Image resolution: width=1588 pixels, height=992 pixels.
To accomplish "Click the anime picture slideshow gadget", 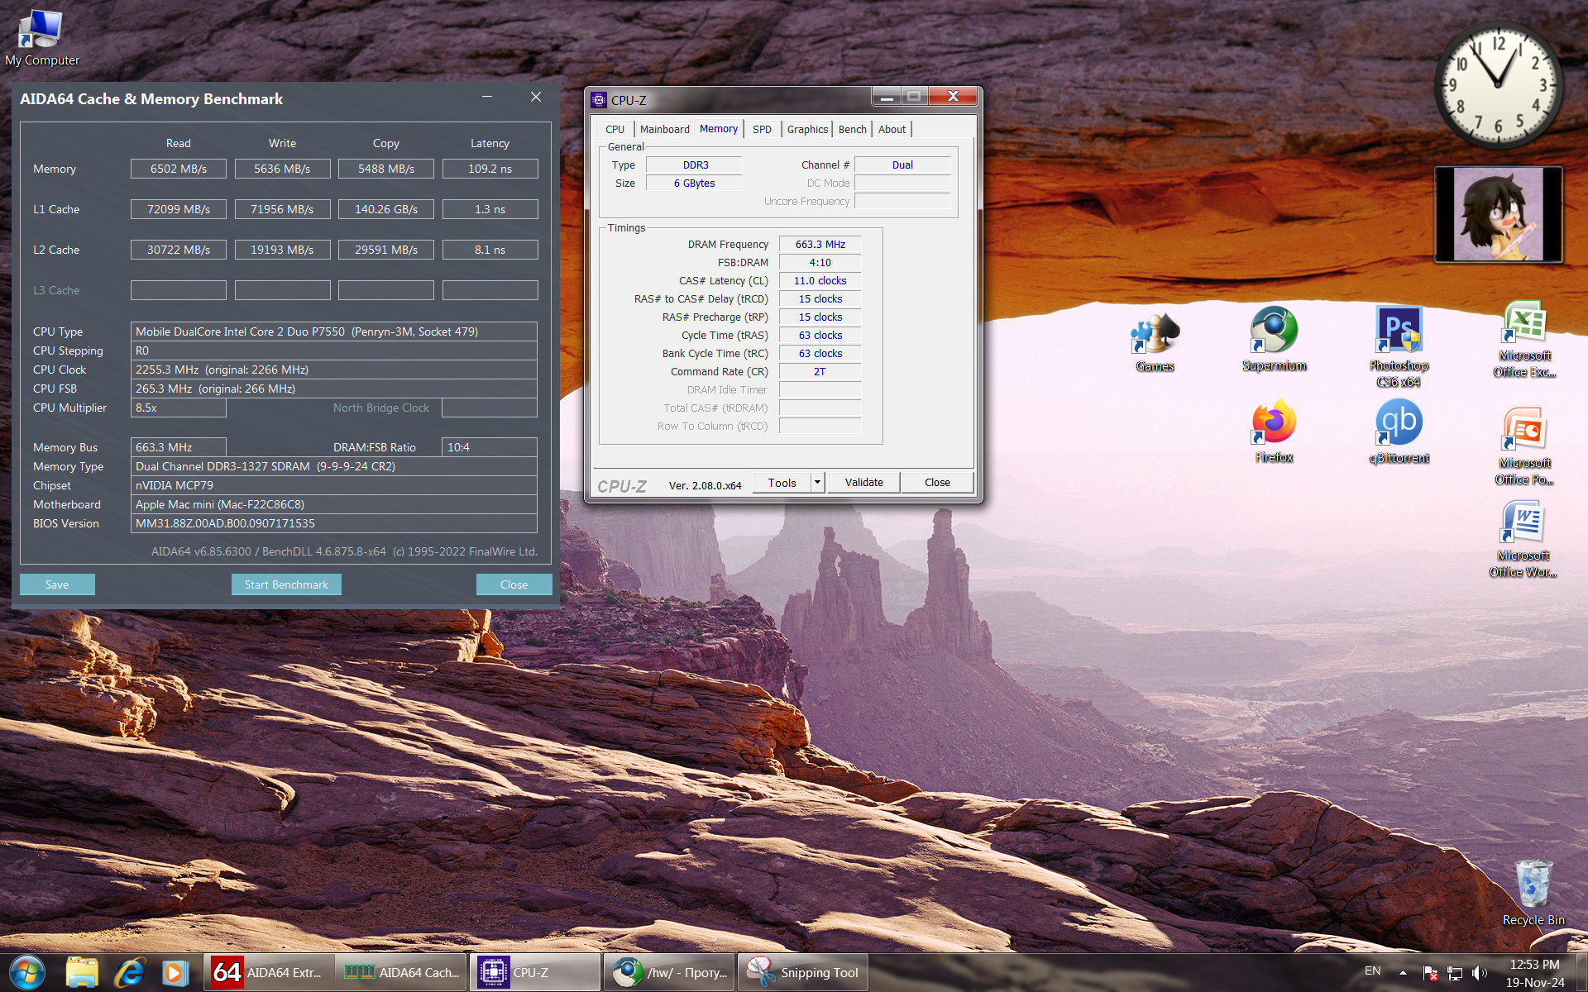I will pos(1498,214).
